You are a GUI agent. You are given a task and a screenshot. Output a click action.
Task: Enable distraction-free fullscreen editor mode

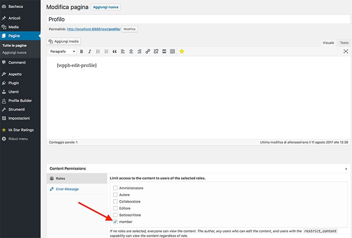click(346, 52)
